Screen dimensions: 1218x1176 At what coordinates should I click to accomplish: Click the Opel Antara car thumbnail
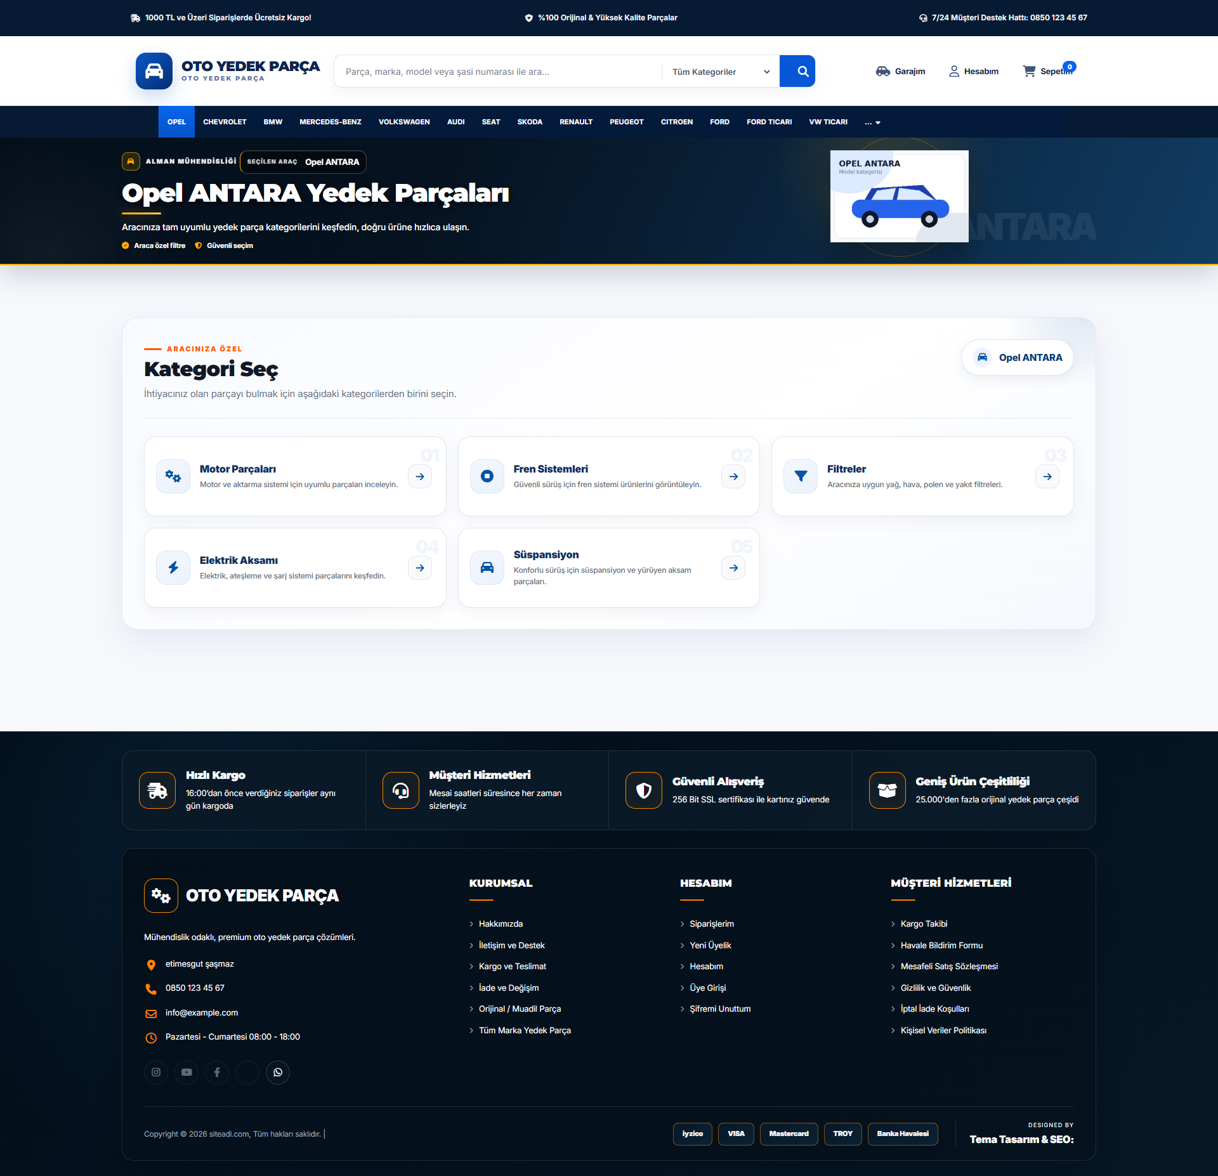tap(900, 196)
